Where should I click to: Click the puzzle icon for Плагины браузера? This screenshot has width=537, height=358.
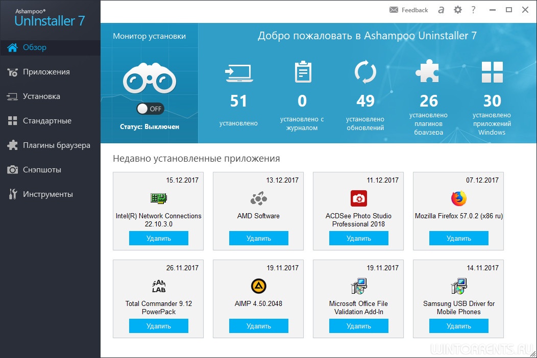pos(12,145)
